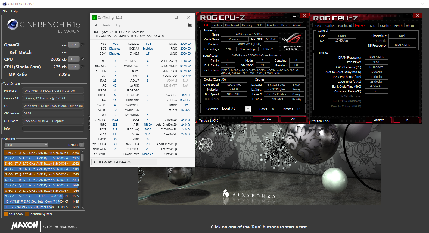Maximize the ZenTimings window

176,17
